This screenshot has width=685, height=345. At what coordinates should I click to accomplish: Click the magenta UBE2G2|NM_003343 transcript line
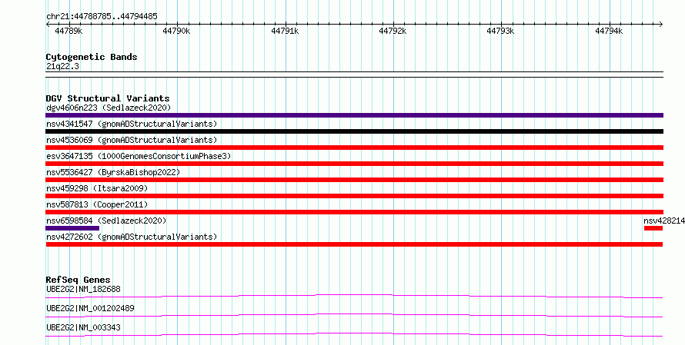pos(354,334)
